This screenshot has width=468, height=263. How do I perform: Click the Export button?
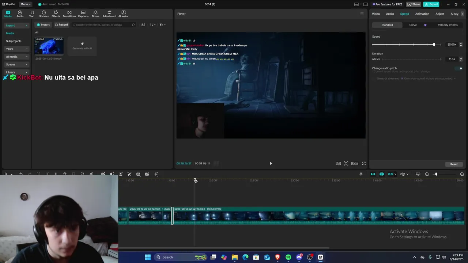[x=431, y=4]
